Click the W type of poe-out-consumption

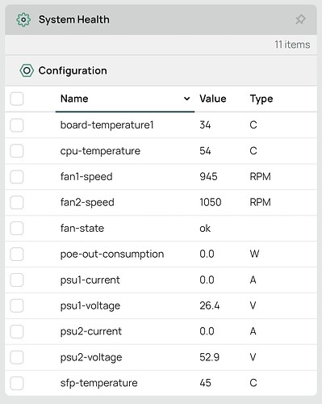(x=254, y=254)
